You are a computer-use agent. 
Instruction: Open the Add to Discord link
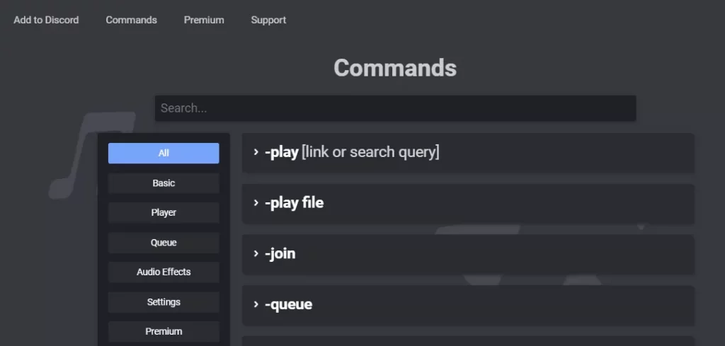point(46,20)
